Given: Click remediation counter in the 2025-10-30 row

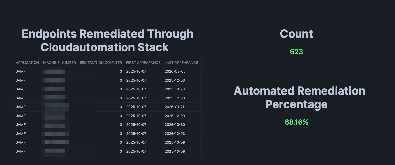Looking at the screenshot, I should [121, 125].
